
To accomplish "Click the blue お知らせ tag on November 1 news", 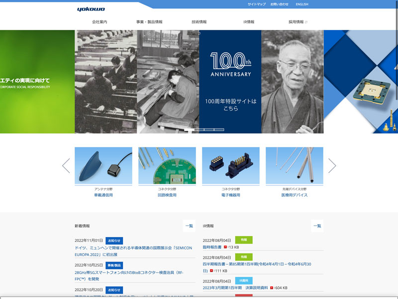I will coord(114,240).
